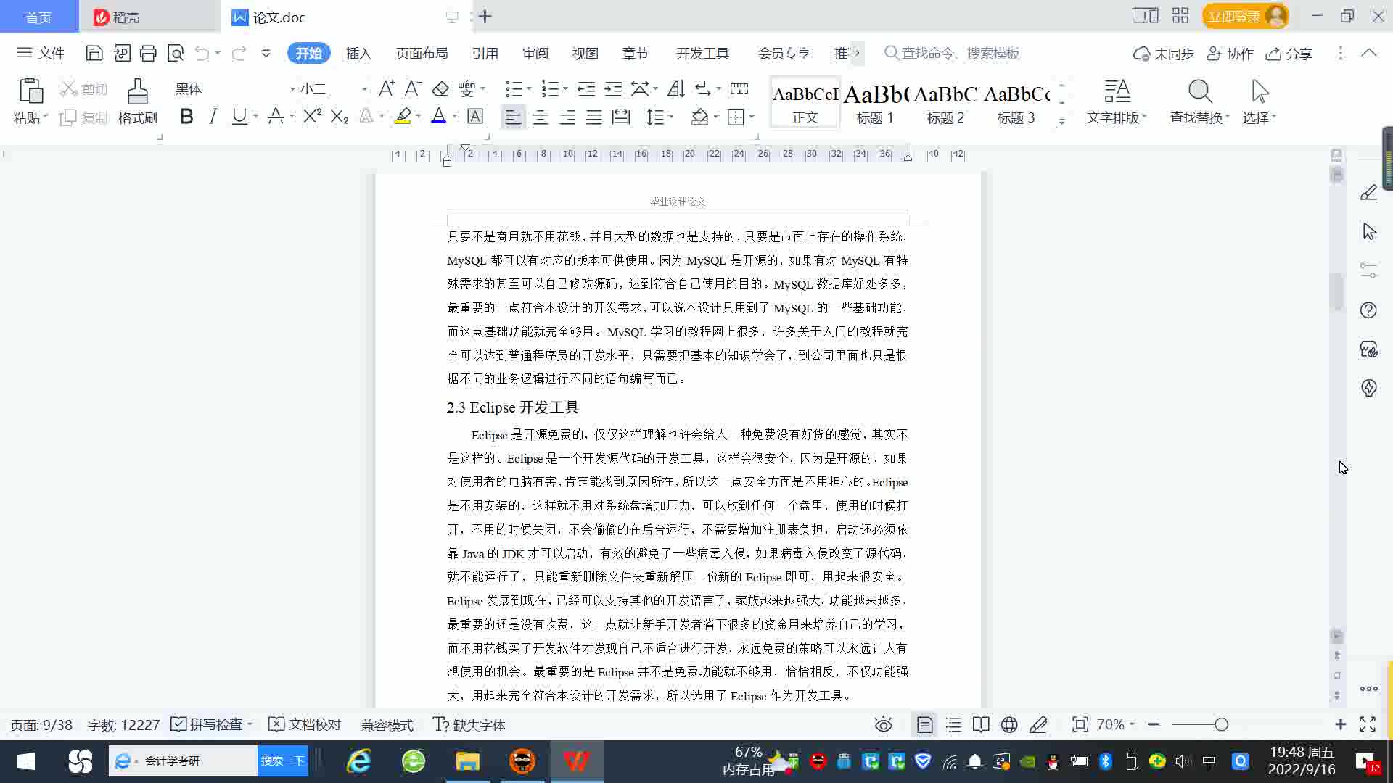Click the 搜索一下 taskbar search button
Image resolution: width=1393 pixels, height=783 pixels.
click(x=282, y=761)
